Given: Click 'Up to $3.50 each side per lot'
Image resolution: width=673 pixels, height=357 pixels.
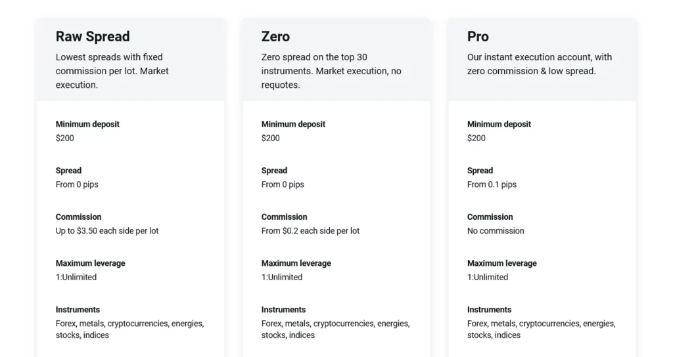Looking at the screenshot, I should click(x=107, y=231).
